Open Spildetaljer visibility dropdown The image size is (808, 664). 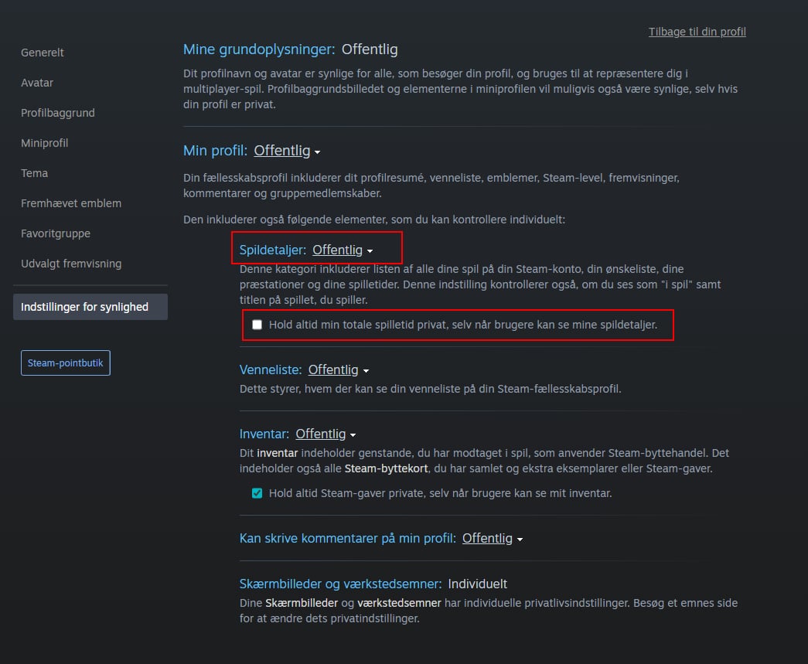[343, 250]
